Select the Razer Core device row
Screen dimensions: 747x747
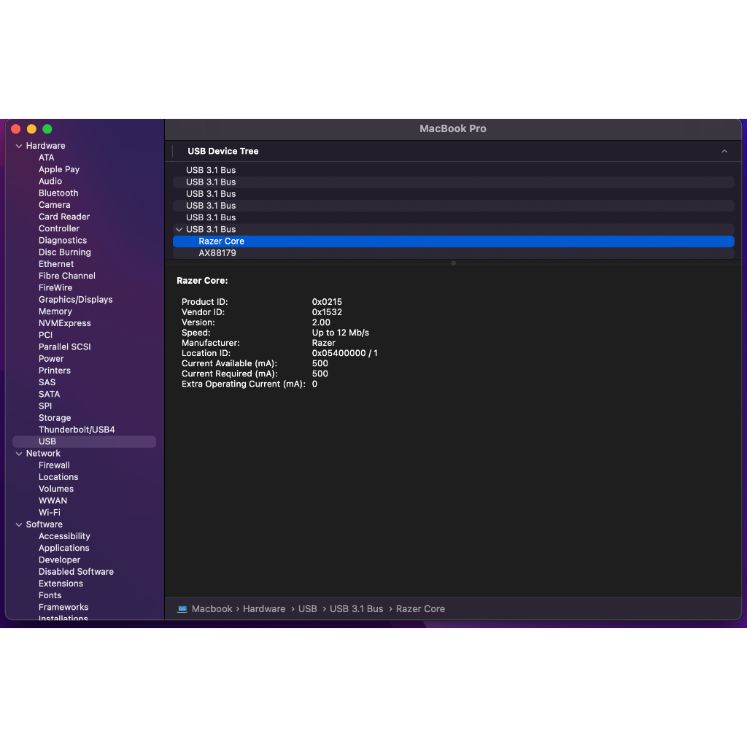pos(222,241)
